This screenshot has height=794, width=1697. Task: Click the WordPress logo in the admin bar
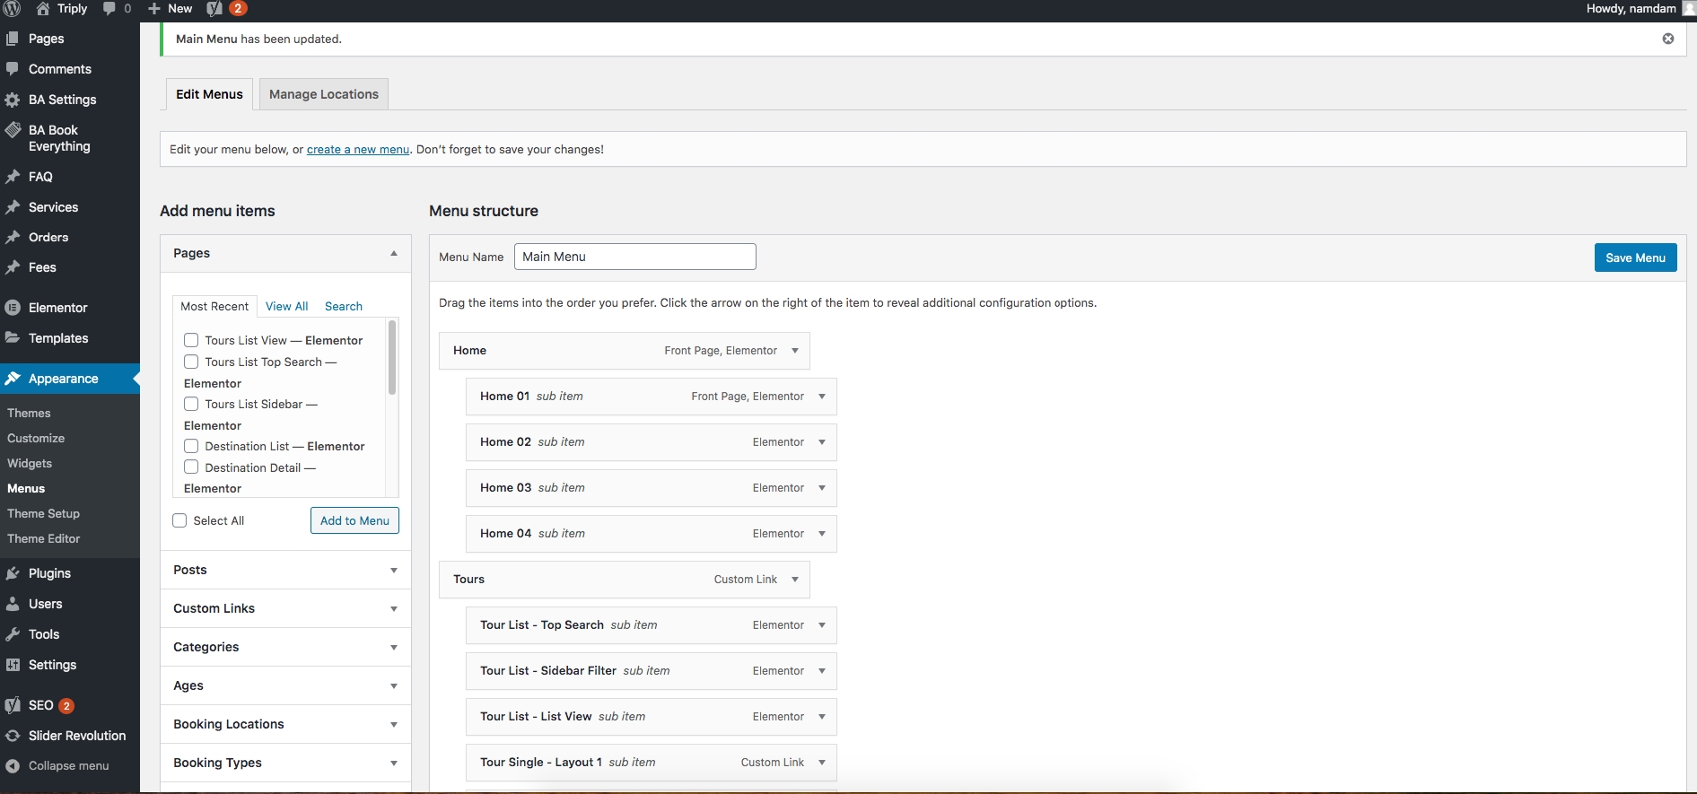[12, 8]
